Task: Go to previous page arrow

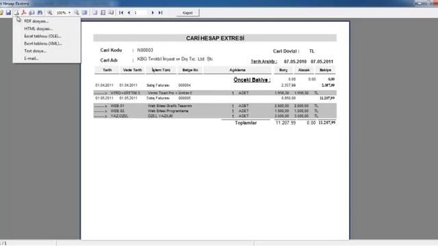Action: tap(129, 12)
